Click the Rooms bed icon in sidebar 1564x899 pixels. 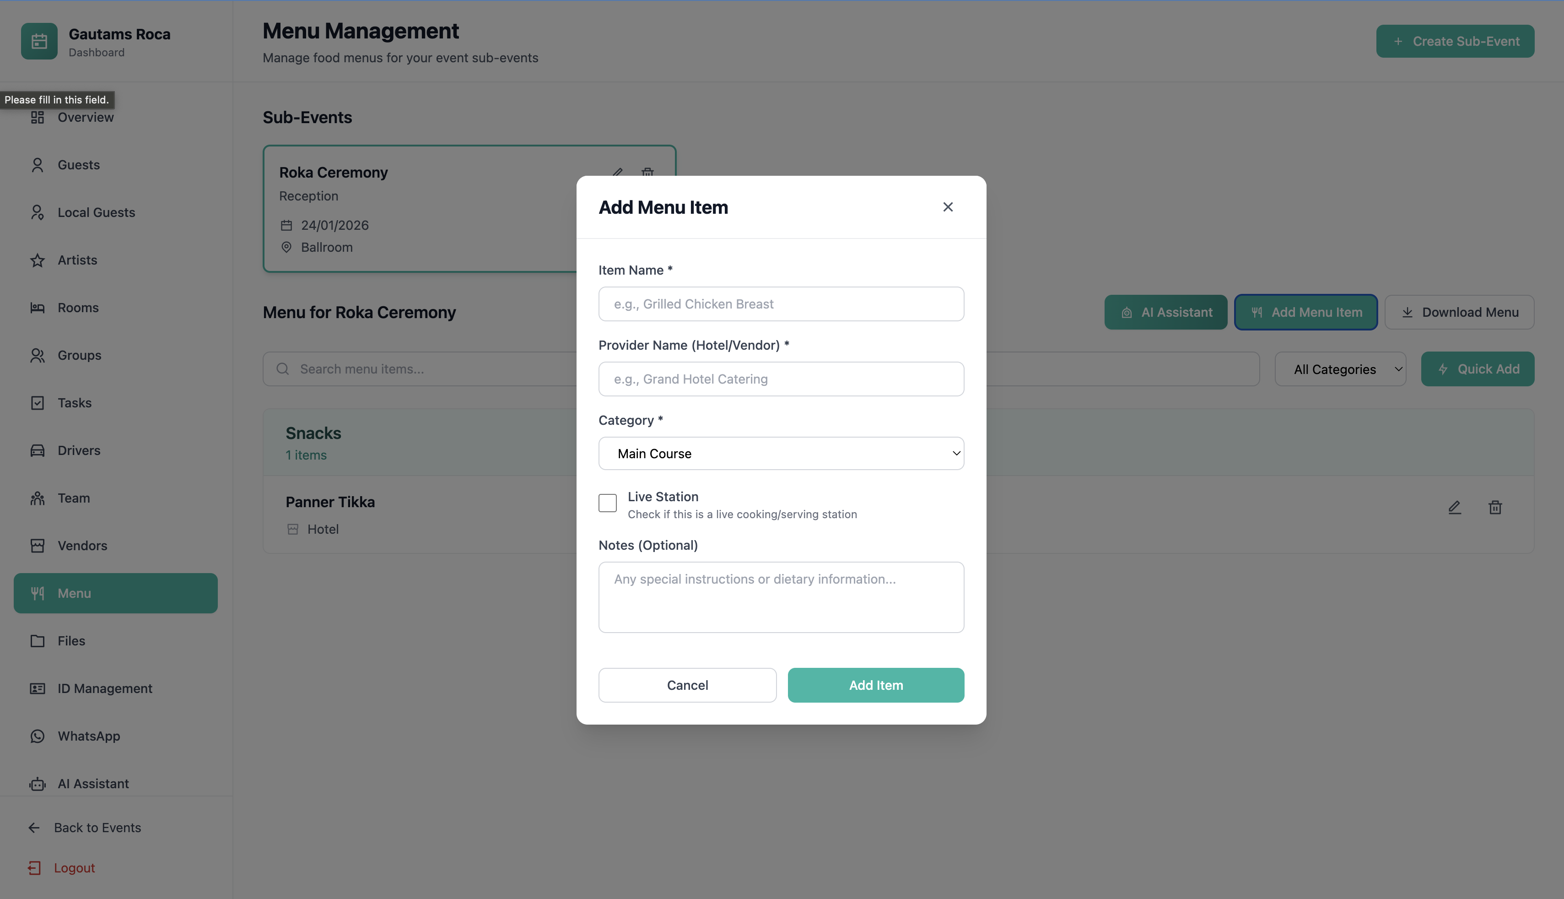[38, 308]
